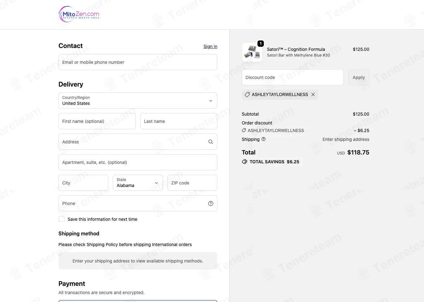The height and width of the screenshot is (302, 424).
Task: Open the Country/Region dropdown
Action: click(138, 100)
